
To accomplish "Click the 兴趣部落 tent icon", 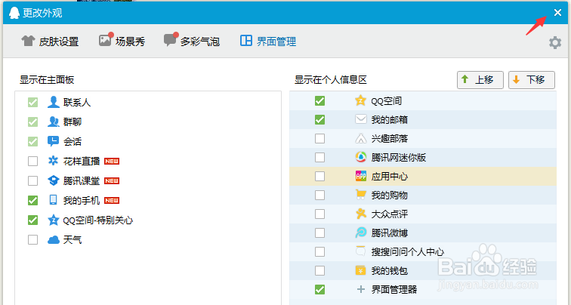I will point(360,138).
